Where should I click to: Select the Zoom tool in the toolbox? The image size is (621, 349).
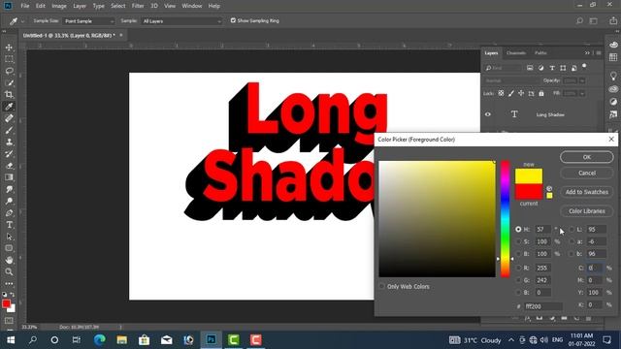click(x=9, y=271)
